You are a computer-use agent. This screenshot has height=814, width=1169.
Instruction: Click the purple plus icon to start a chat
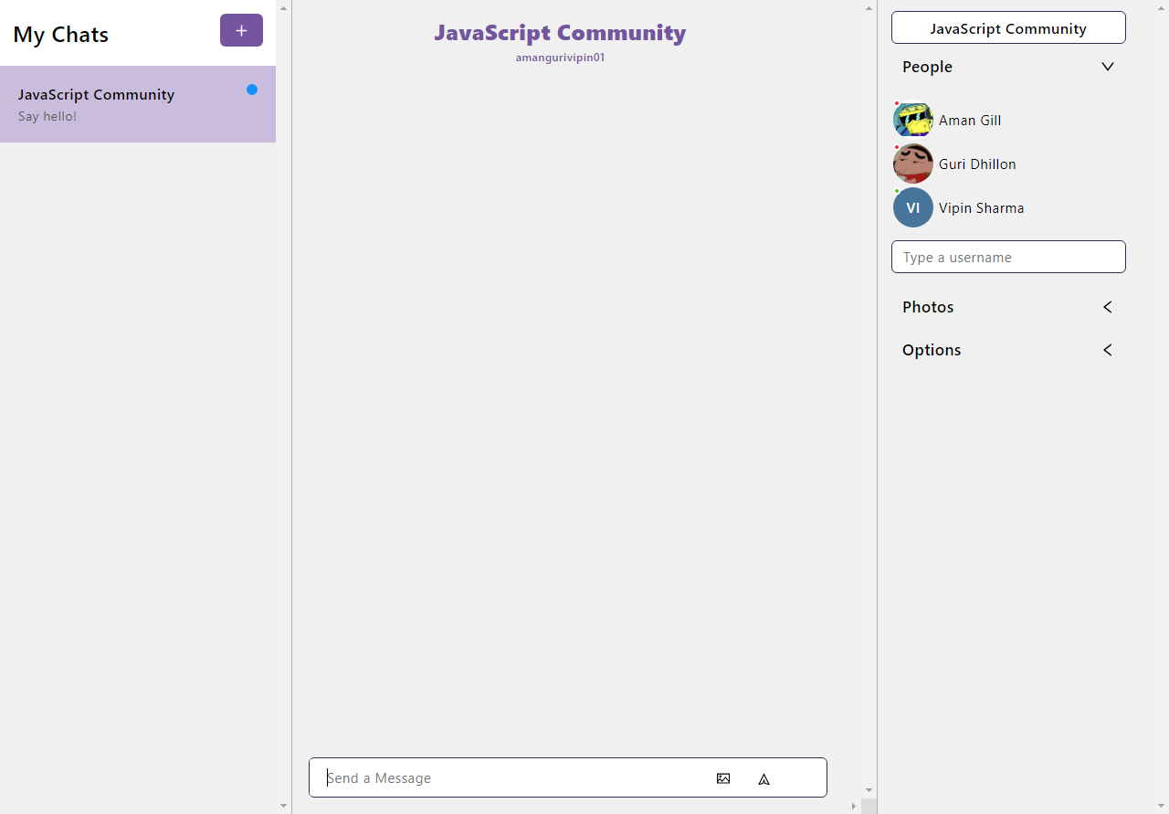click(240, 29)
